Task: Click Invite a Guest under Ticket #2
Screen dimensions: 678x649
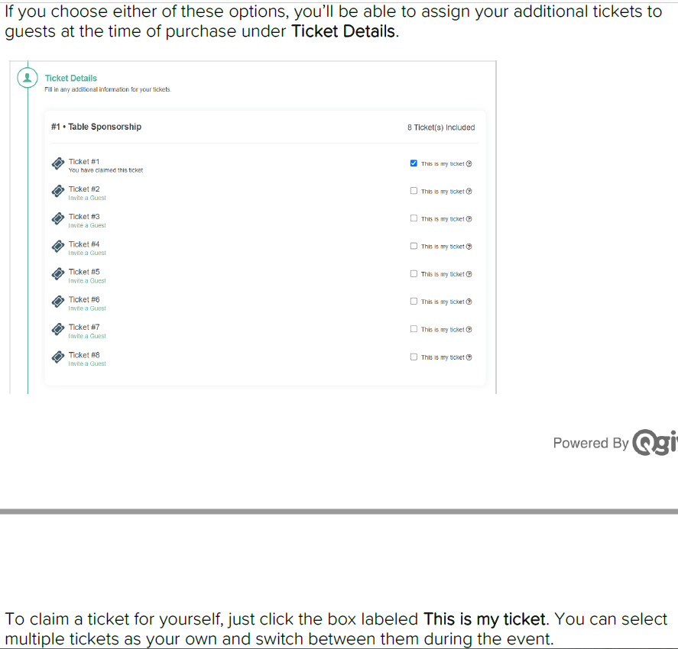Action: point(87,198)
